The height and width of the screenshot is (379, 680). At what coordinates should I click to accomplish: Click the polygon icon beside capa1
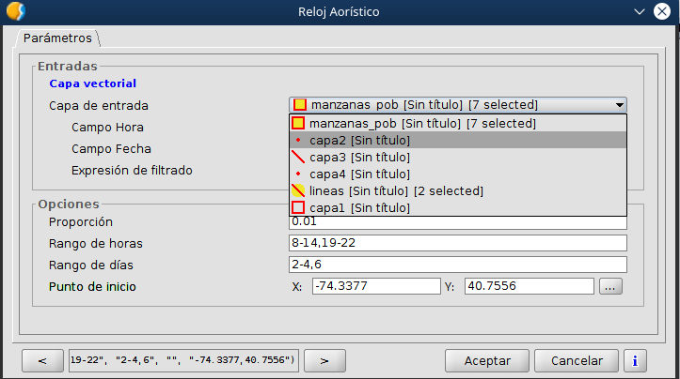tap(298, 207)
